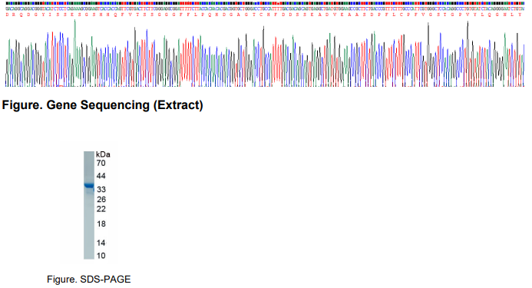Image resolution: width=532 pixels, height=288 pixels.
Task: Click the 18 kDa marker label
Action: [x=101, y=223]
